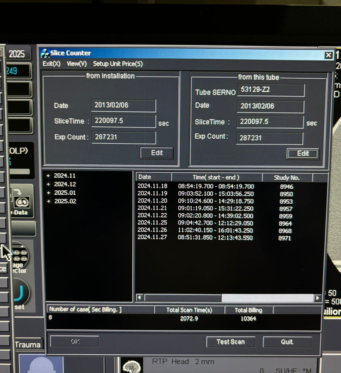341x373 pixels.
Task: Close the Slice Counter window
Action: tap(328, 55)
